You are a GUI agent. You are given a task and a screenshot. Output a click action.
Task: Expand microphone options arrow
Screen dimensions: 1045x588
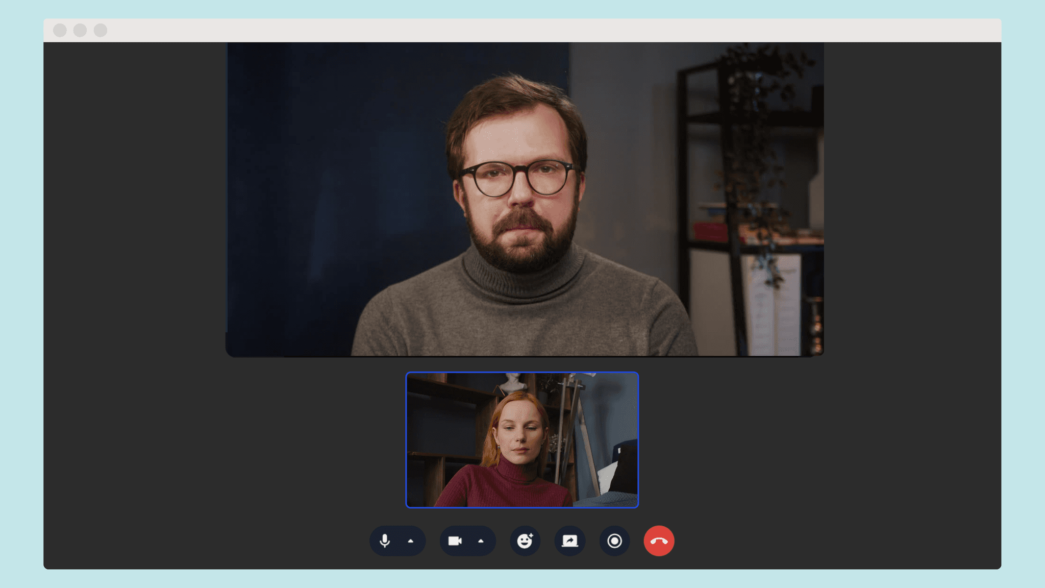pyautogui.click(x=411, y=541)
